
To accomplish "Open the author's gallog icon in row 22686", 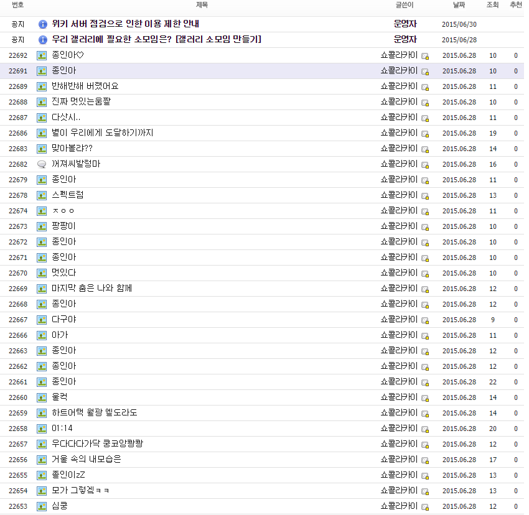I will pyautogui.click(x=425, y=134).
